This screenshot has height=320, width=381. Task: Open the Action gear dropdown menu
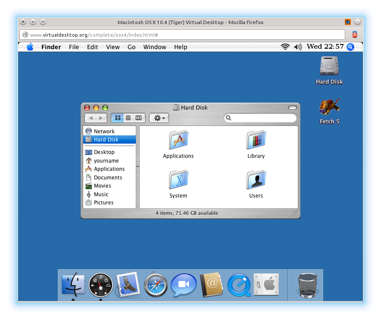[159, 118]
